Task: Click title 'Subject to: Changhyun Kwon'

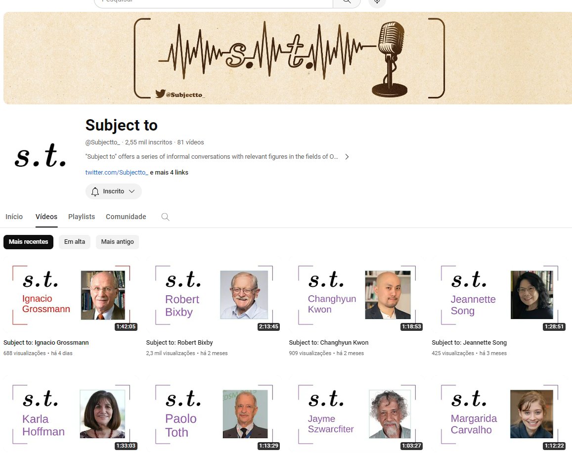Action: click(329, 343)
